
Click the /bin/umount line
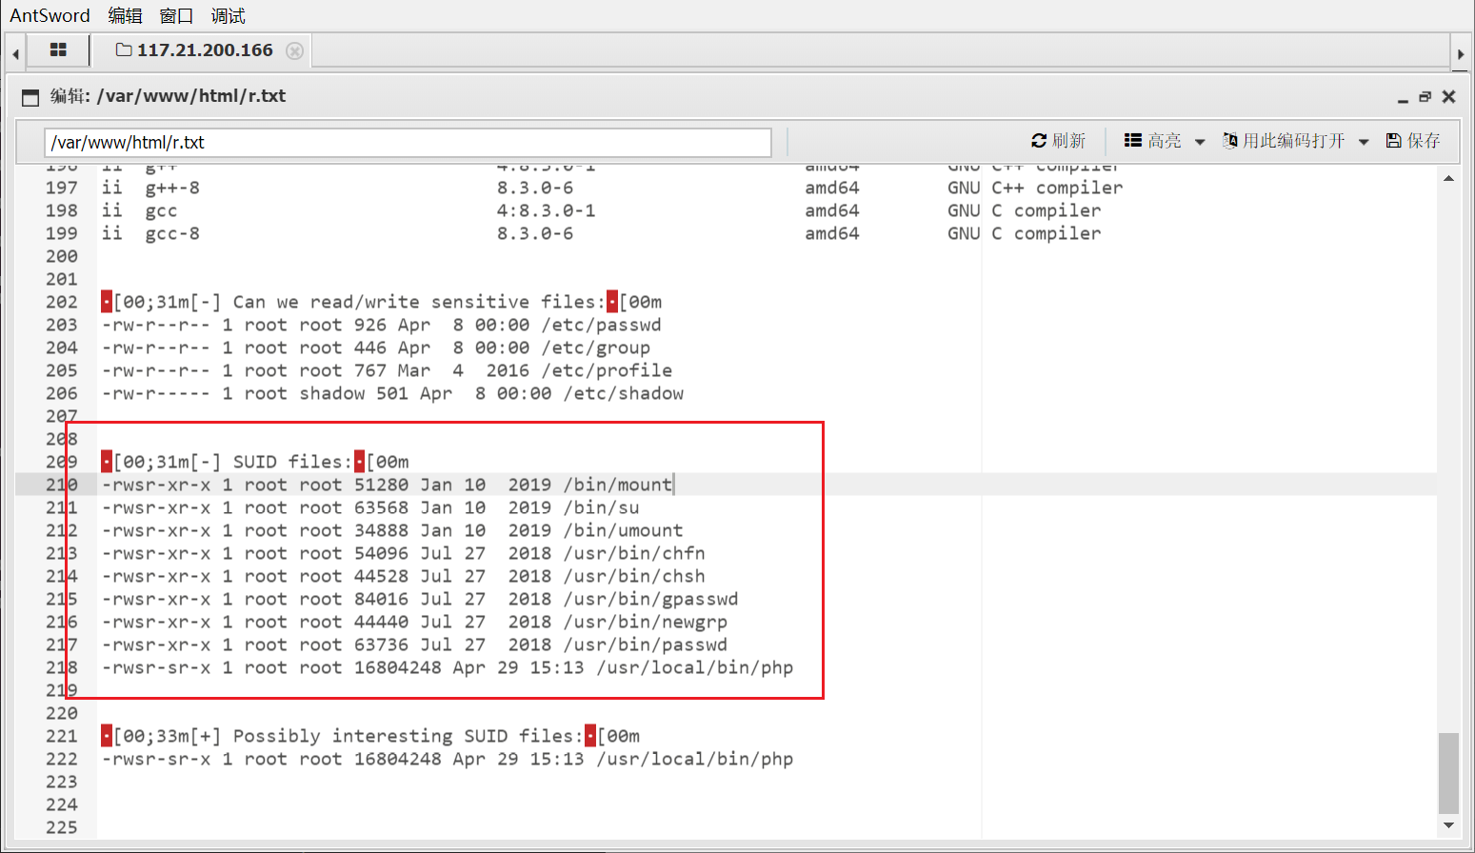(392, 530)
